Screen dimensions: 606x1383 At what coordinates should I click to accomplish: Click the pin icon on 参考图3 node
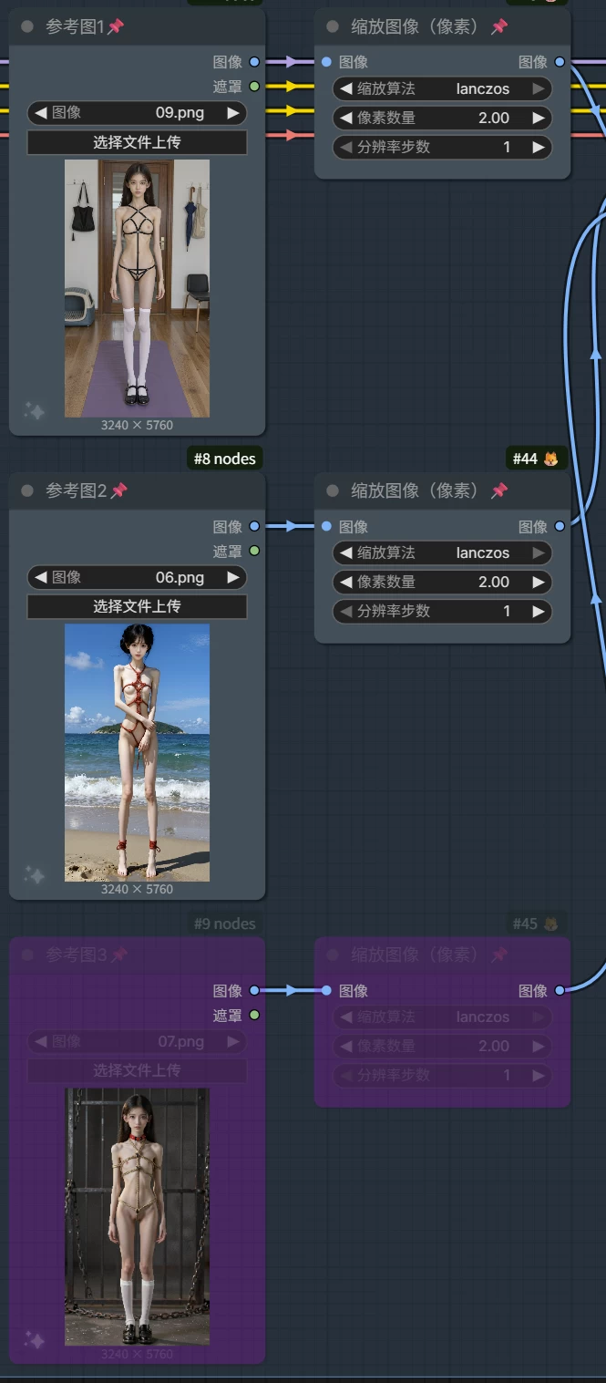pyautogui.click(x=119, y=955)
